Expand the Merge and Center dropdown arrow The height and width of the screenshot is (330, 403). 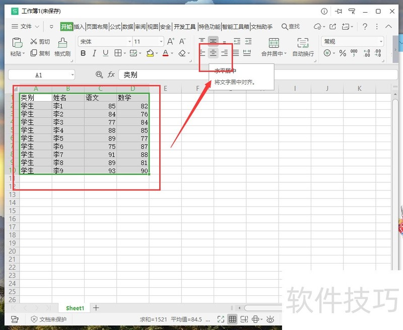[285, 53]
